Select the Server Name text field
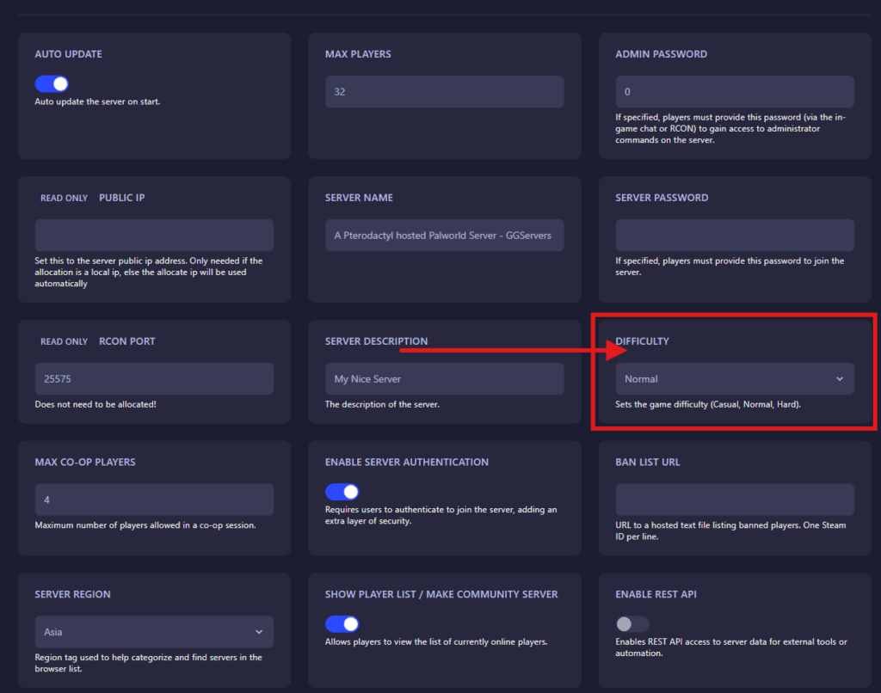Image resolution: width=881 pixels, height=693 pixels. (444, 235)
